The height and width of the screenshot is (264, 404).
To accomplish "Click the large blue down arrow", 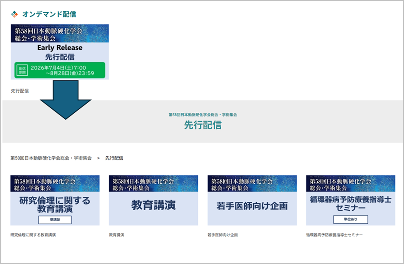I will 66,100.
